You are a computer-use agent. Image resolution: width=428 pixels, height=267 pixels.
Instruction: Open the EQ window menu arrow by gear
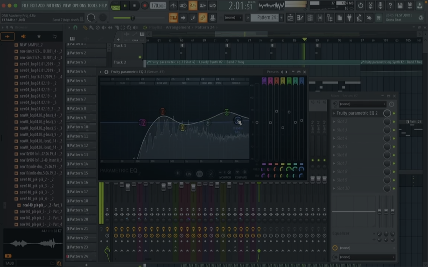(x=100, y=72)
